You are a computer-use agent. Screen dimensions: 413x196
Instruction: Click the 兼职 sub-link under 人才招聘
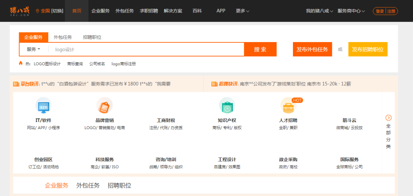[293, 128]
